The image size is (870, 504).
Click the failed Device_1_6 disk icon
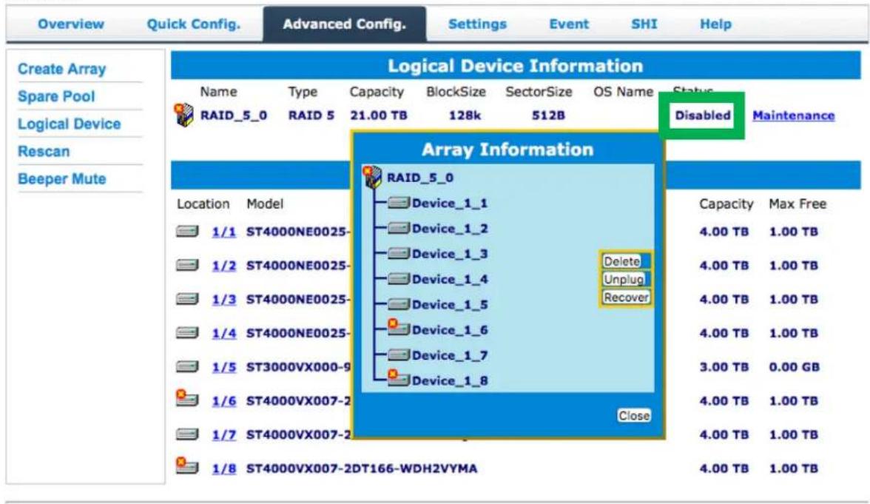(x=398, y=328)
